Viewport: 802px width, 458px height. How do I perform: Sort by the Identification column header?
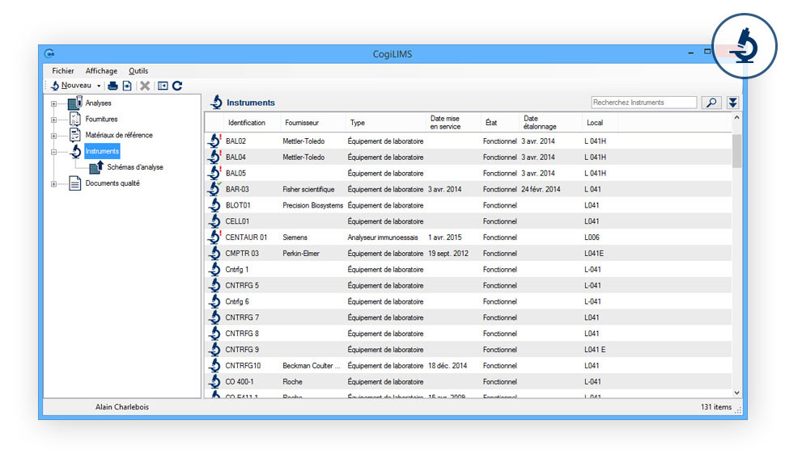pyautogui.click(x=247, y=123)
